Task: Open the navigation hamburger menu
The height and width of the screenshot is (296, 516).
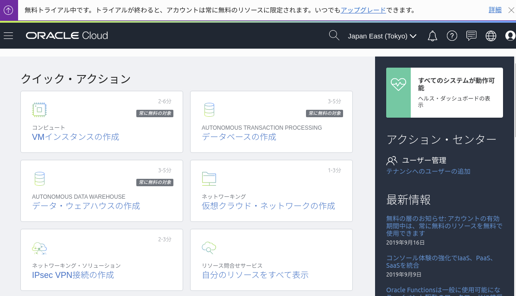Action: pos(8,36)
